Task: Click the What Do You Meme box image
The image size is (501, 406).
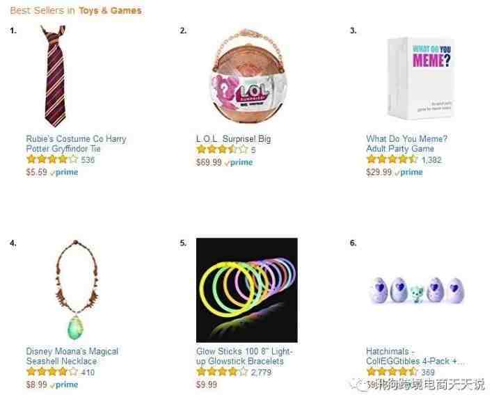Action: click(x=421, y=78)
